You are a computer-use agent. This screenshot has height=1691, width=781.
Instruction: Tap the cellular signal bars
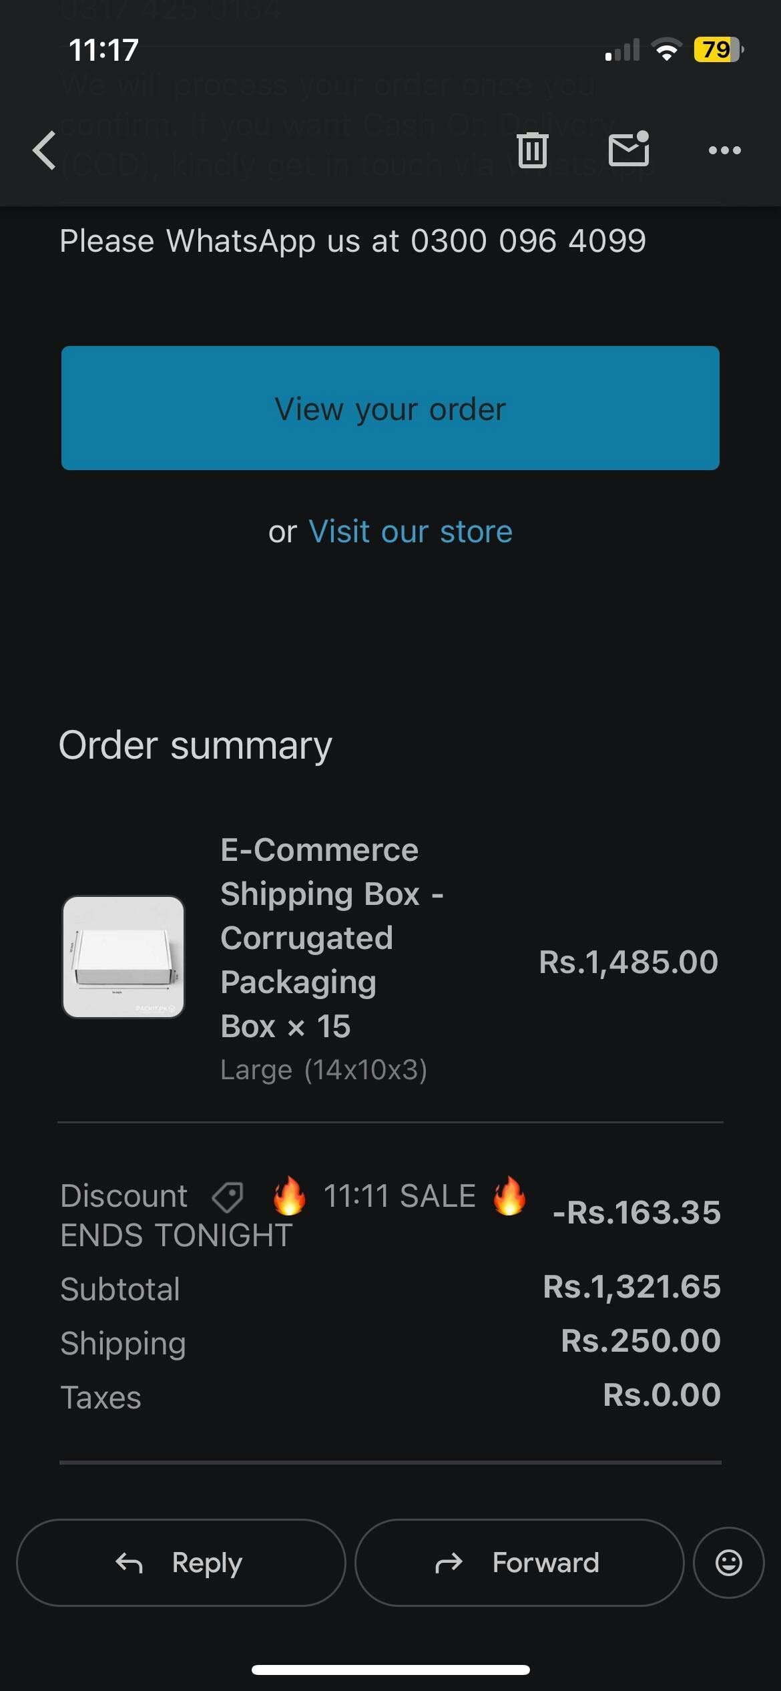tap(622, 50)
